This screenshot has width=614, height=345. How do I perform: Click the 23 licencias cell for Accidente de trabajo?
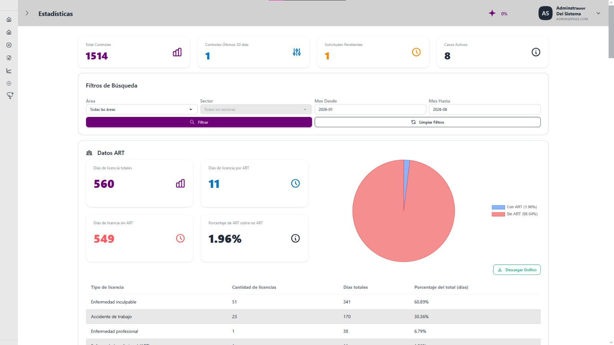click(x=234, y=317)
